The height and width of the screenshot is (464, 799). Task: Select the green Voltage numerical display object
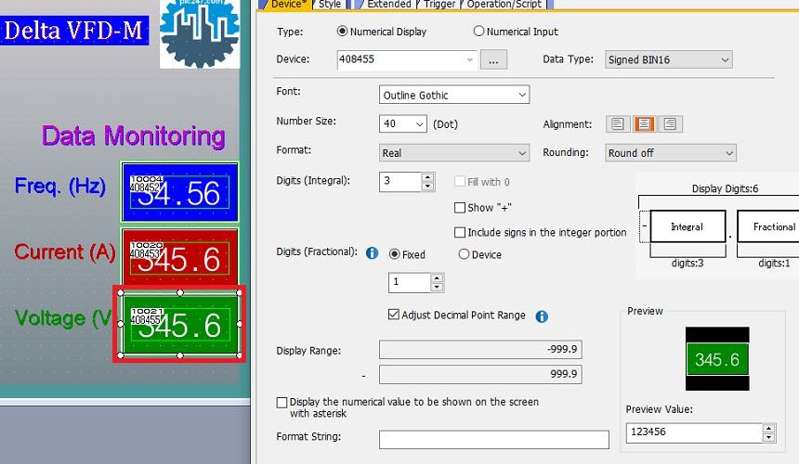tap(180, 324)
